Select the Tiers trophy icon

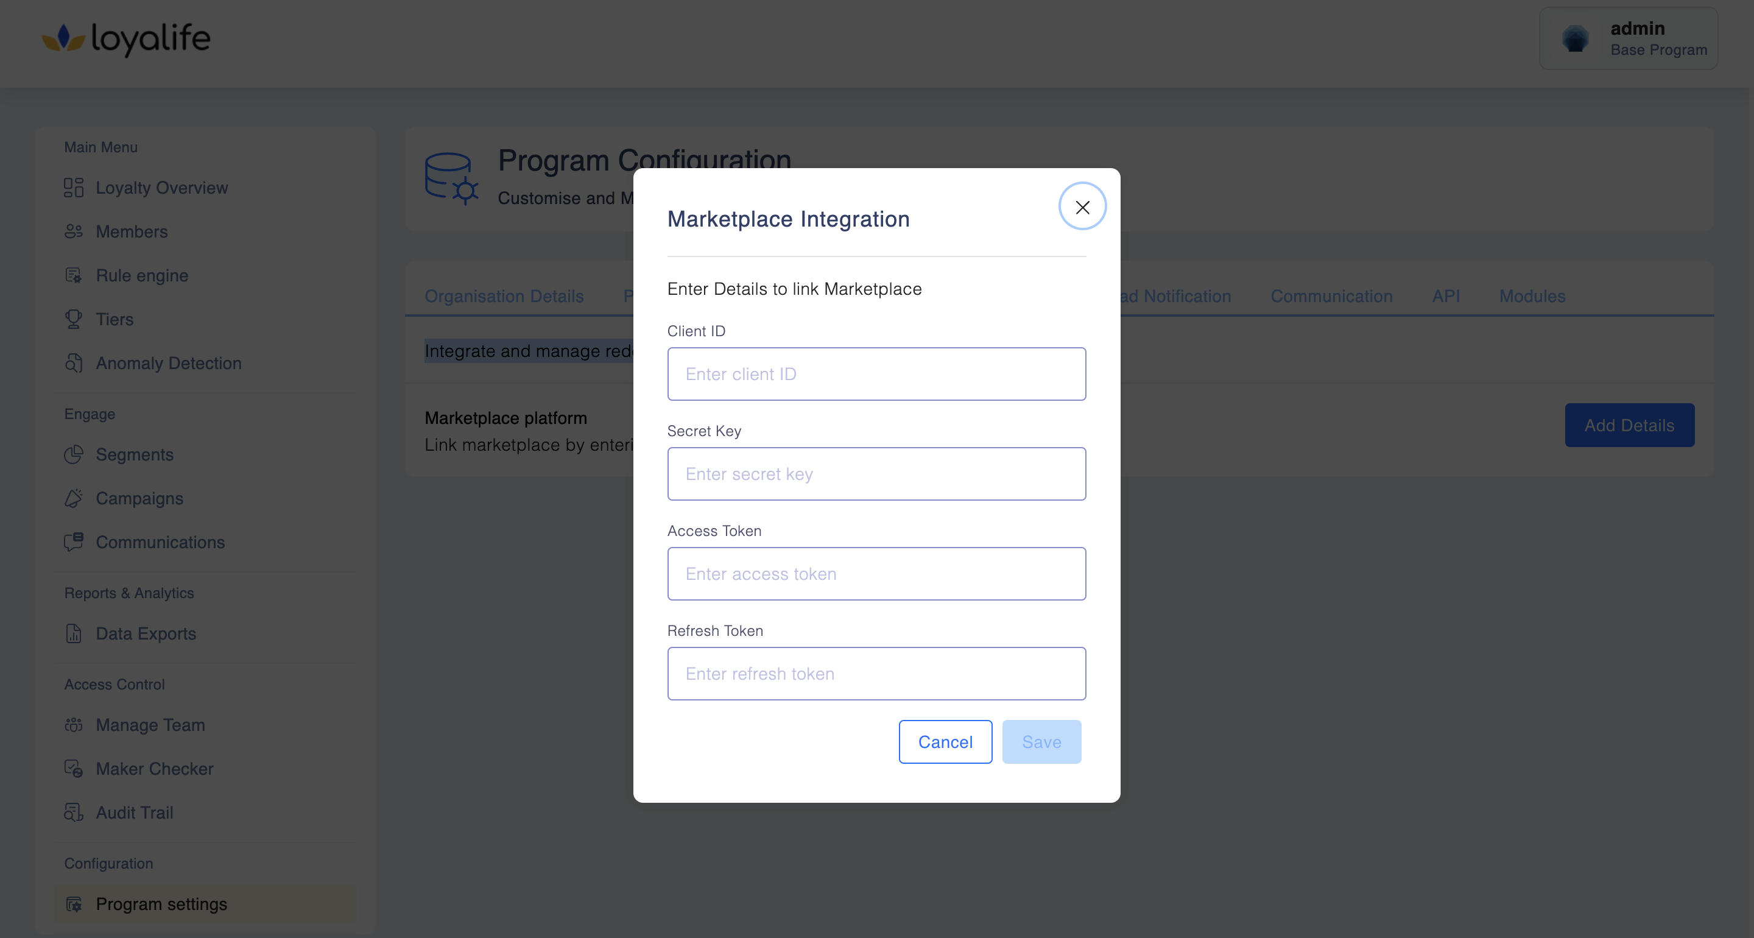[74, 319]
